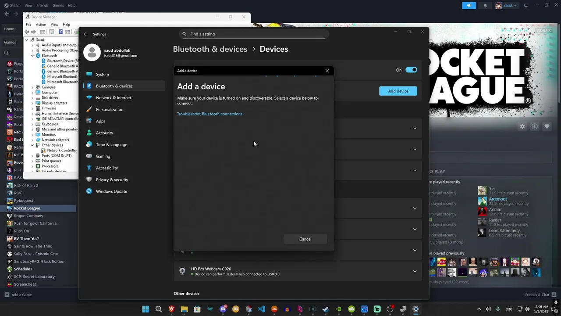The width and height of the screenshot is (561, 316).
Task: Collapse Other devices in Device Manager
Action: point(32,145)
